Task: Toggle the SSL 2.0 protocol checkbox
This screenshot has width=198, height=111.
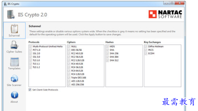Action: click(x=30, y=54)
